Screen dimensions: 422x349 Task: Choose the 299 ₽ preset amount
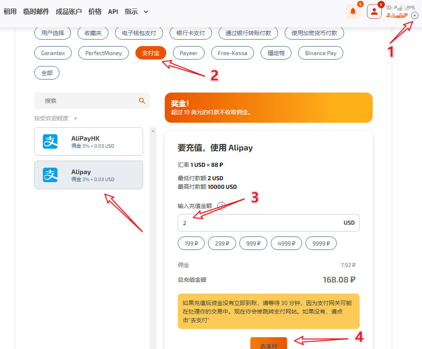pyautogui.click(x=222, y=243)
